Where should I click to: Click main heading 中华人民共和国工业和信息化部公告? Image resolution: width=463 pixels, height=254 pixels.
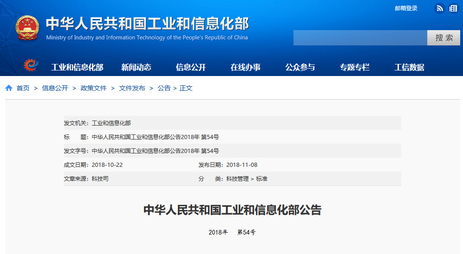[232, 210]
